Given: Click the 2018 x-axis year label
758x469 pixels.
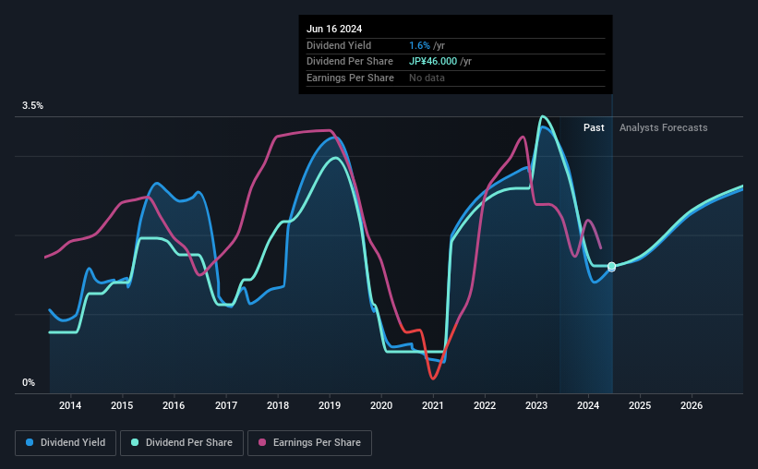Looking at the screenshot, I should tap(278, 405).
